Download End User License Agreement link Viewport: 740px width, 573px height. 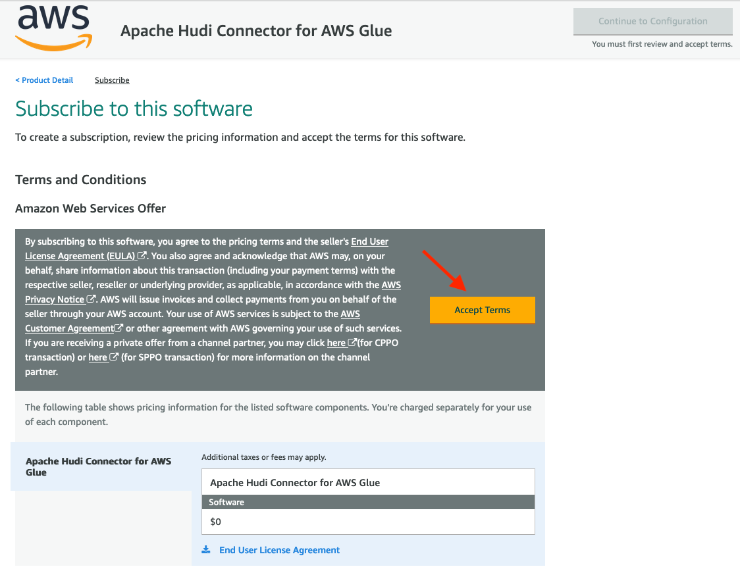[279, 550]
